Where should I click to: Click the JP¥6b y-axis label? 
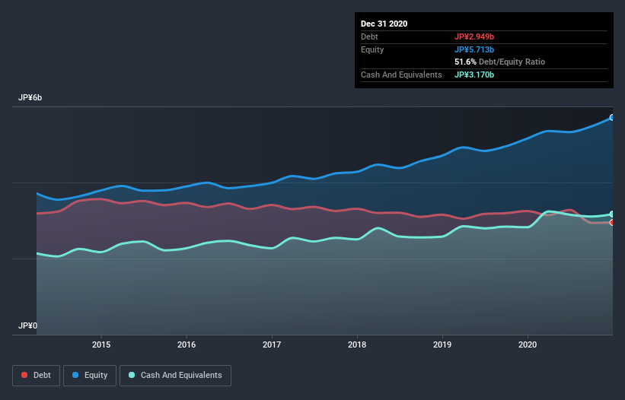pyautogui.click(x=30, y=98)
